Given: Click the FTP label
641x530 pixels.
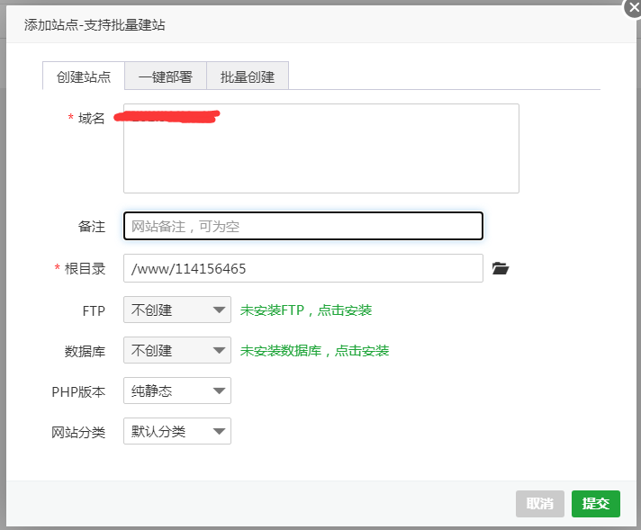Looking at the screenshot, I should (94, 311).
